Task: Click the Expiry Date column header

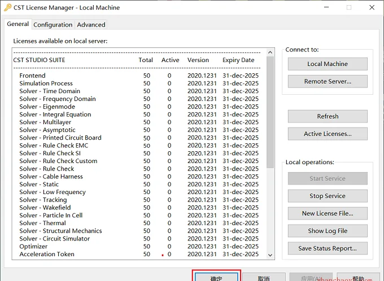Action: pos(238,60)
